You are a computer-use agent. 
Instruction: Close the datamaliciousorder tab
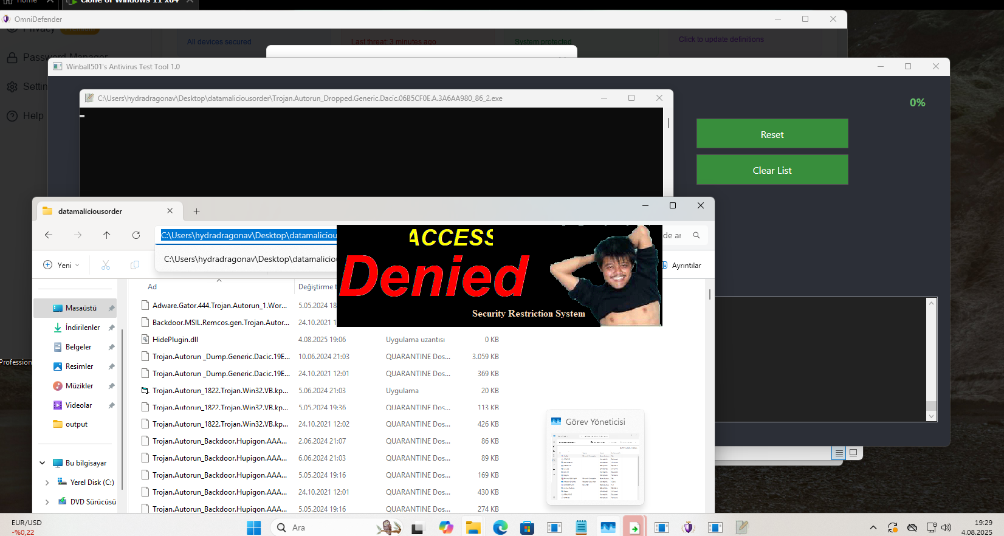tap(170, 211)
